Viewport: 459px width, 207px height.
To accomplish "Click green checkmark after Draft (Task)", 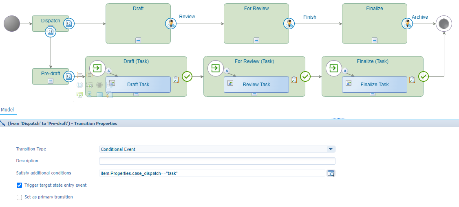I will [x=187, y=76].
